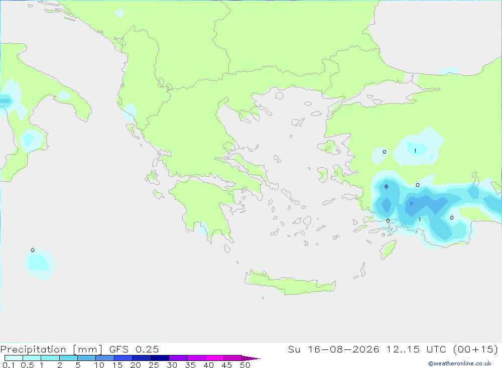The width and height of the screenshot is (502, 368).
Task: Click the above-50 arrow tip of the legend
Action: click(x=251, y=358)
